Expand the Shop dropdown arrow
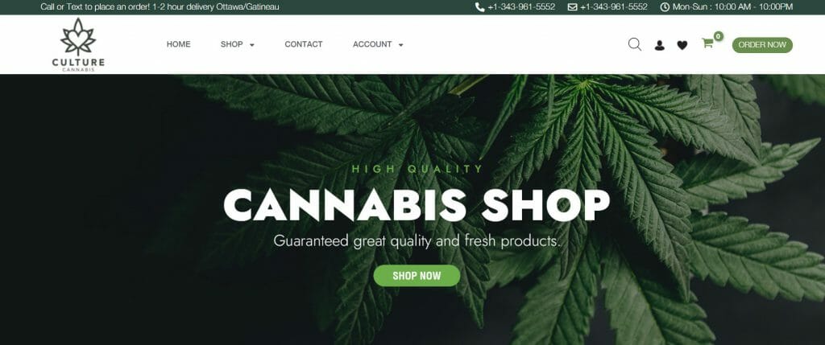The image size is (825, 345). pos(252,45)
